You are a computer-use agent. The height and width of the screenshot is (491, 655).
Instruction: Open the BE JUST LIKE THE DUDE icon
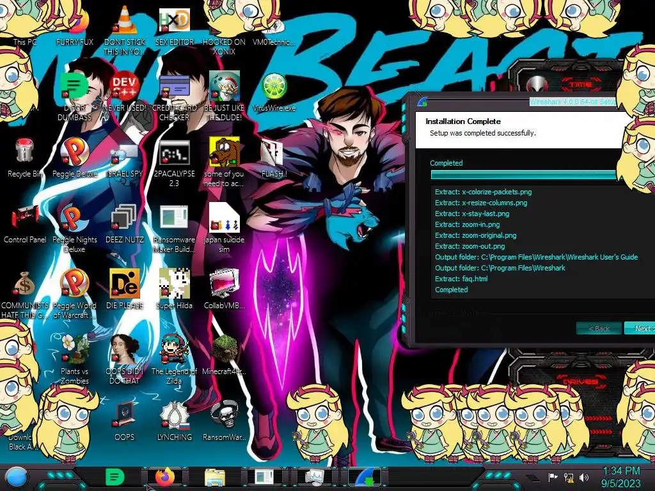[x=225, y=96]
